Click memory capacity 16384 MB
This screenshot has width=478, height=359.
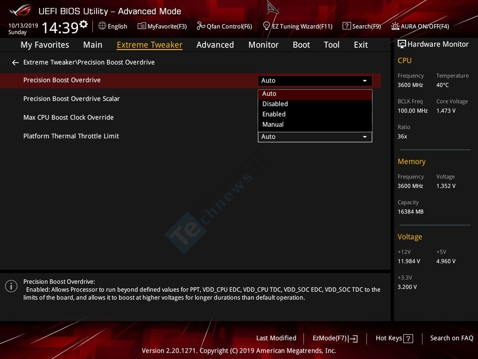click(410, 212)
